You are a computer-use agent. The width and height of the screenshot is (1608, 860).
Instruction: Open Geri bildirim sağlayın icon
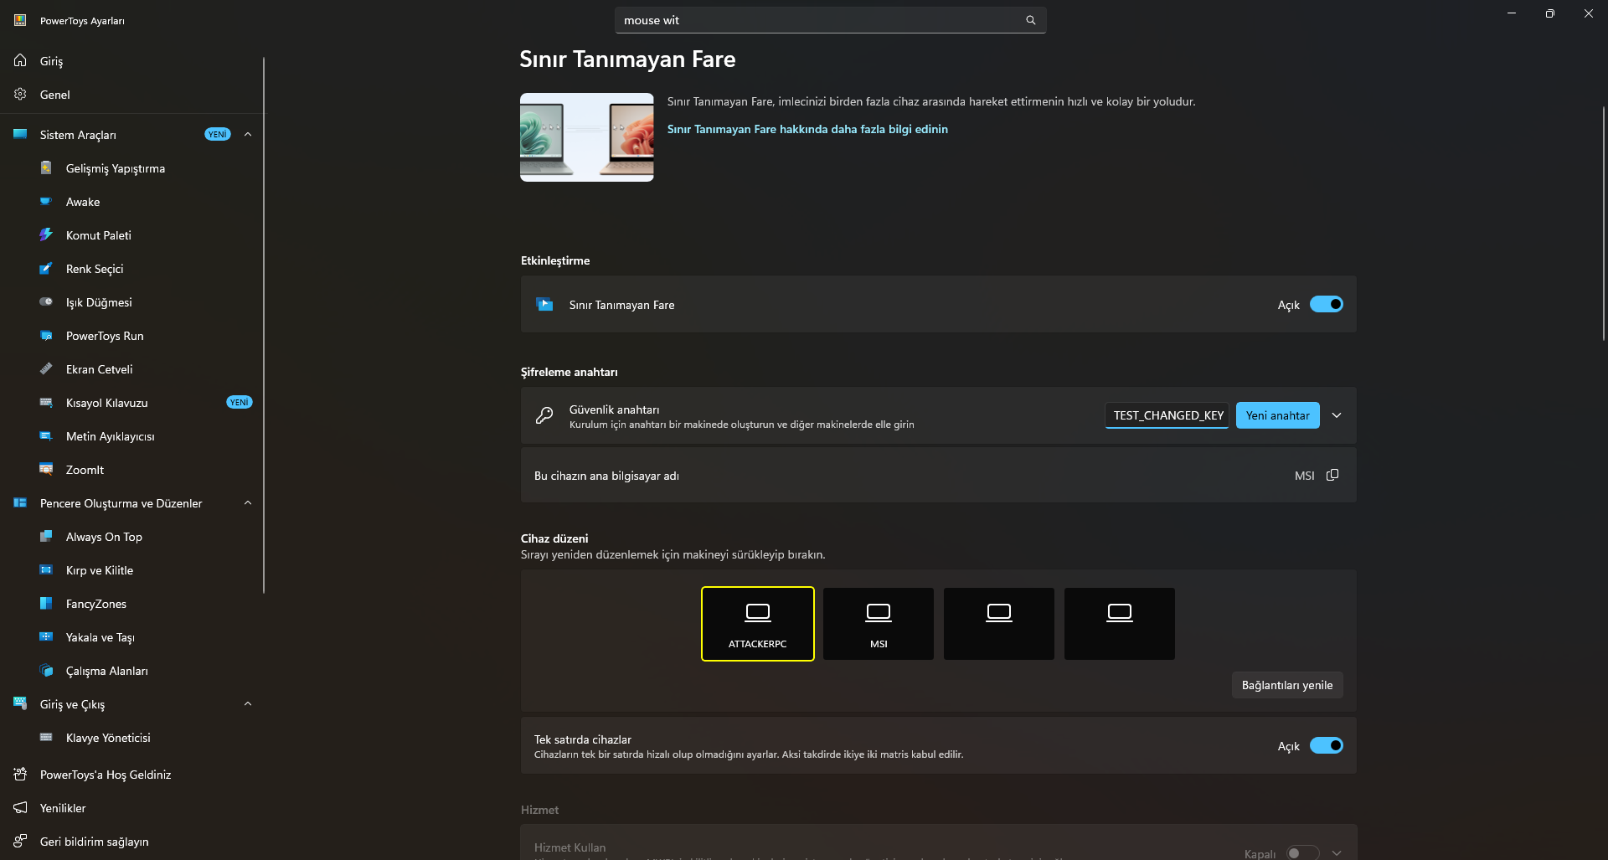20,841
